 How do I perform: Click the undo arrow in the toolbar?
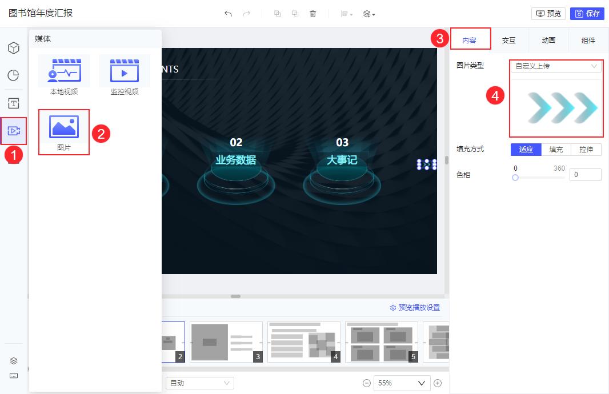[228, 13]
